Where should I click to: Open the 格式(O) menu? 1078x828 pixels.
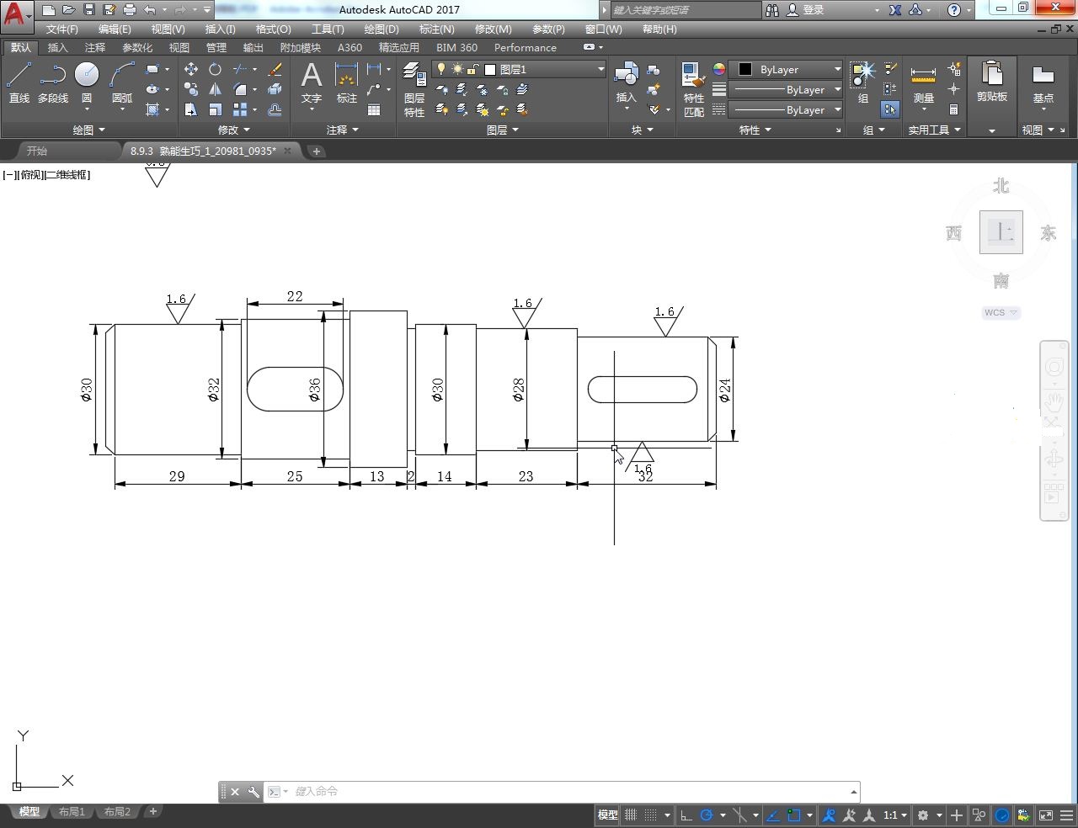(x=273, y=29)
